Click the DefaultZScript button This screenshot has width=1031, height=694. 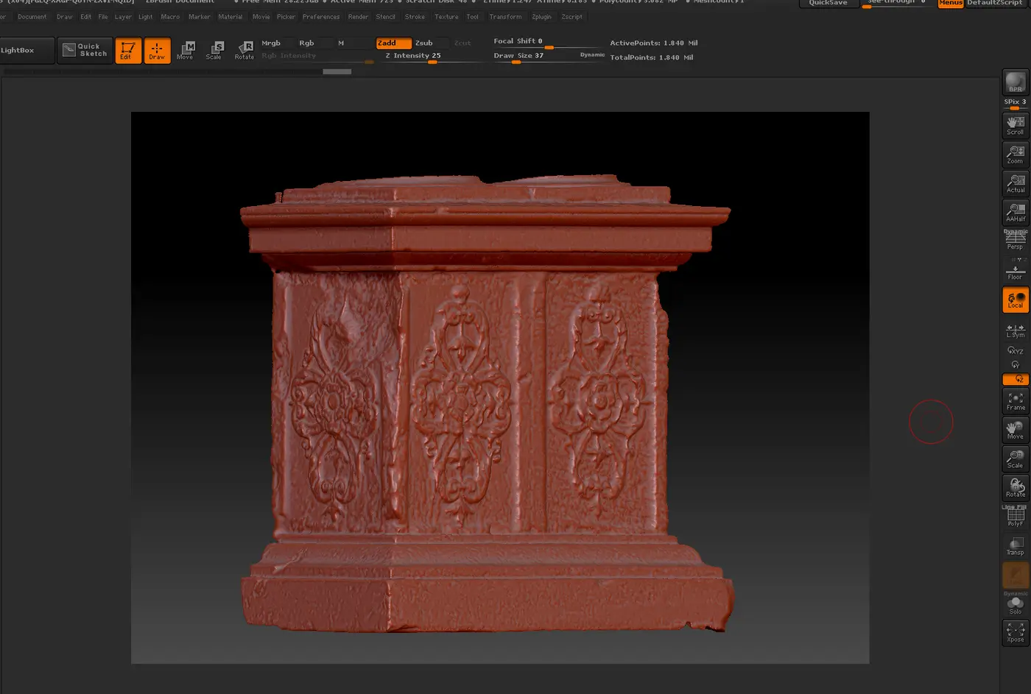tap(994, 3)
